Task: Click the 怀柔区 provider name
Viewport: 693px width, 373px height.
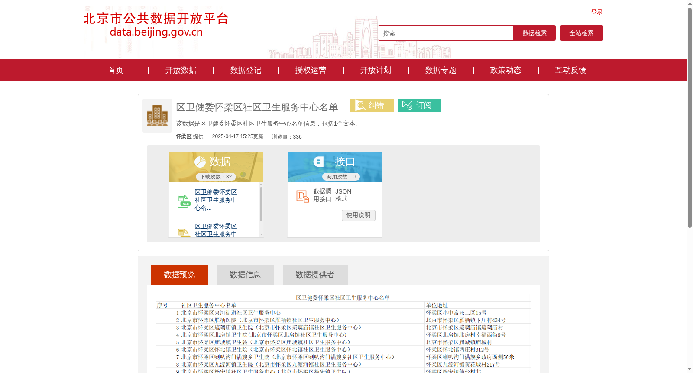Action: [184, 136]
